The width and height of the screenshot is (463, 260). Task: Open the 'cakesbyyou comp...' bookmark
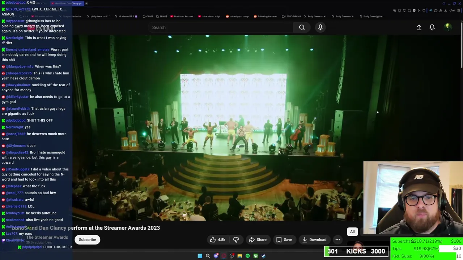pos(238,16)
